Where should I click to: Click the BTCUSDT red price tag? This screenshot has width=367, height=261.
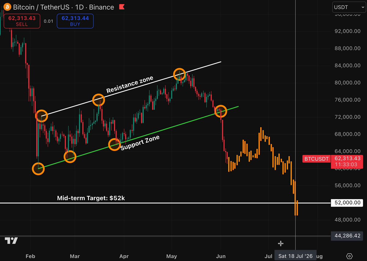316,159
